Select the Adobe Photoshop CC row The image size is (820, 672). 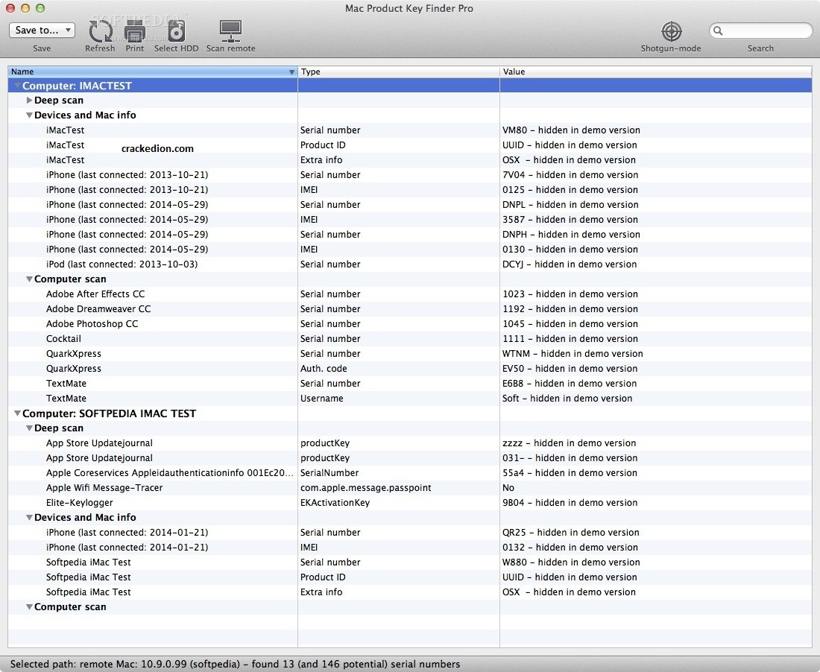coord(410,324)
